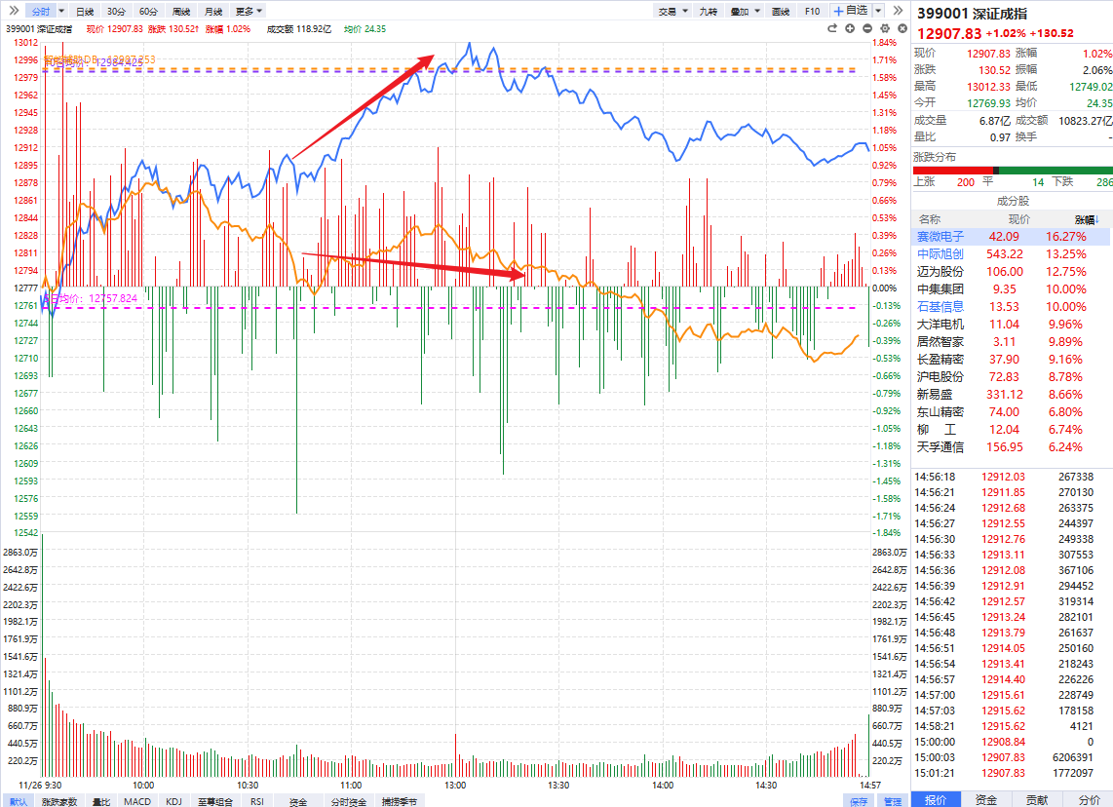Screen dimensions: 1113x807
Task: Select 中集集团 stock row
Action: click(x=1012, y=288)
